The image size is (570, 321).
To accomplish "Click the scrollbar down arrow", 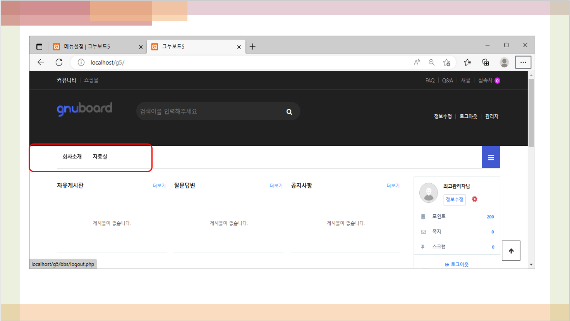I will (531, 265).
